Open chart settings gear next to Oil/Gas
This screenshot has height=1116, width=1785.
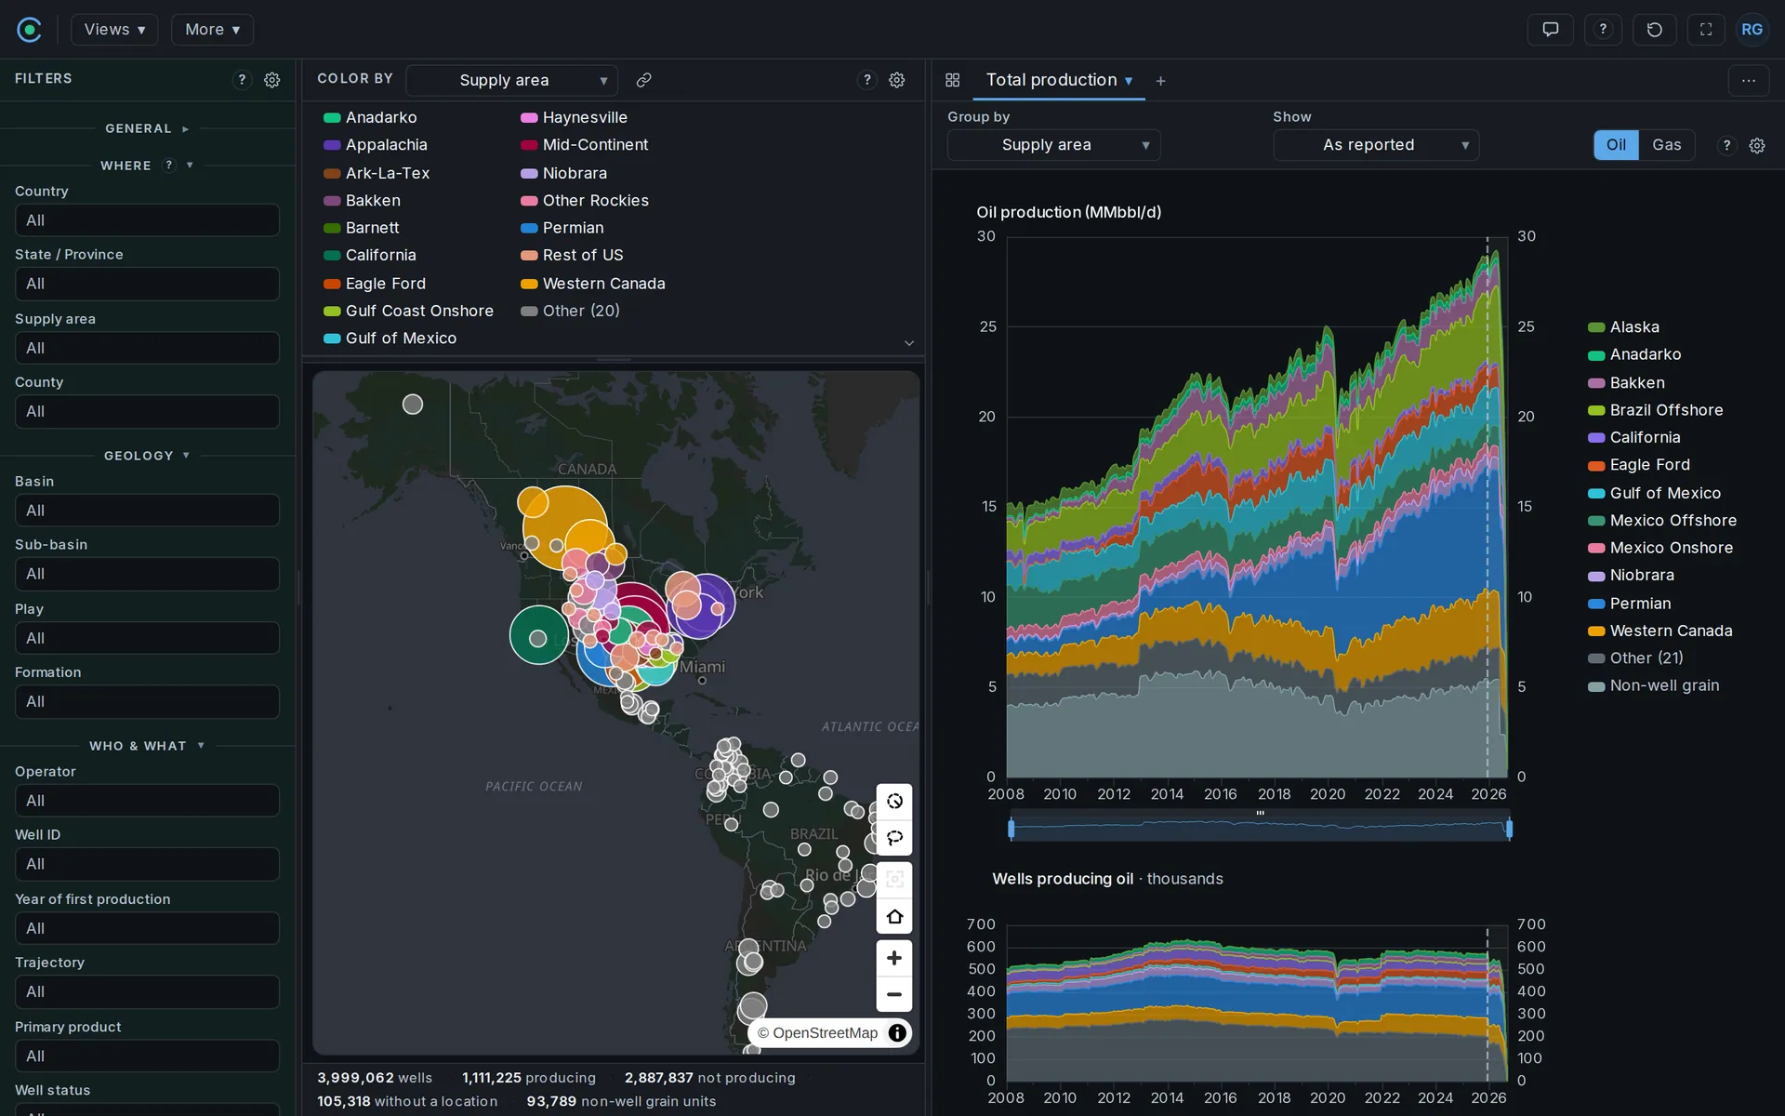1757,145
